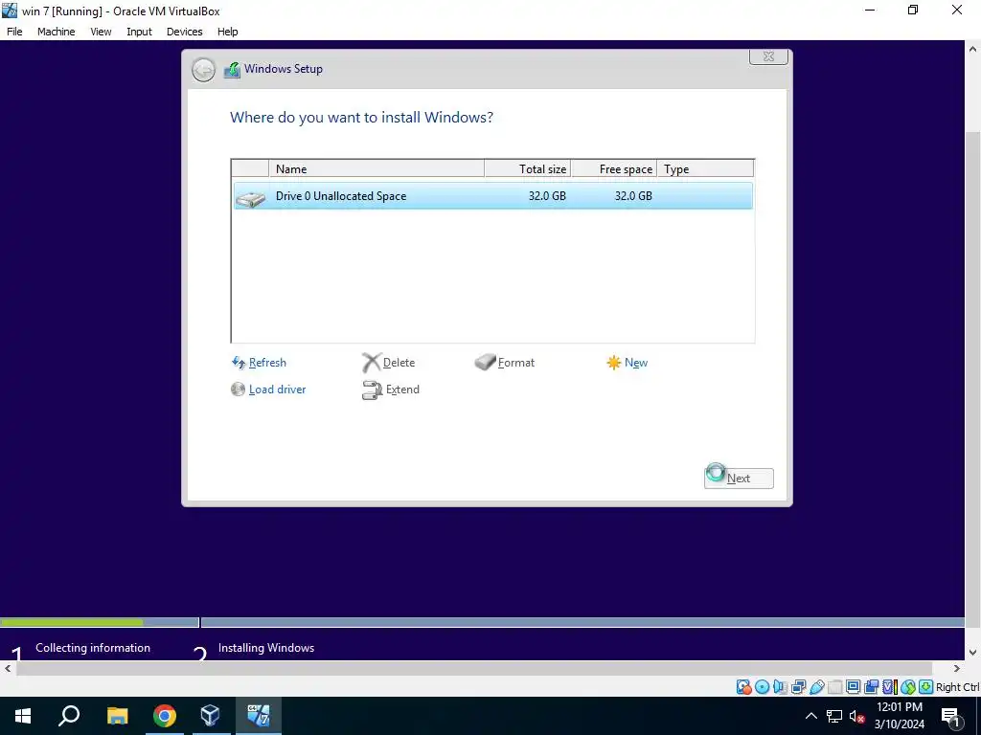
Task: Click the Load driver link
Action: tap(277, 390)
